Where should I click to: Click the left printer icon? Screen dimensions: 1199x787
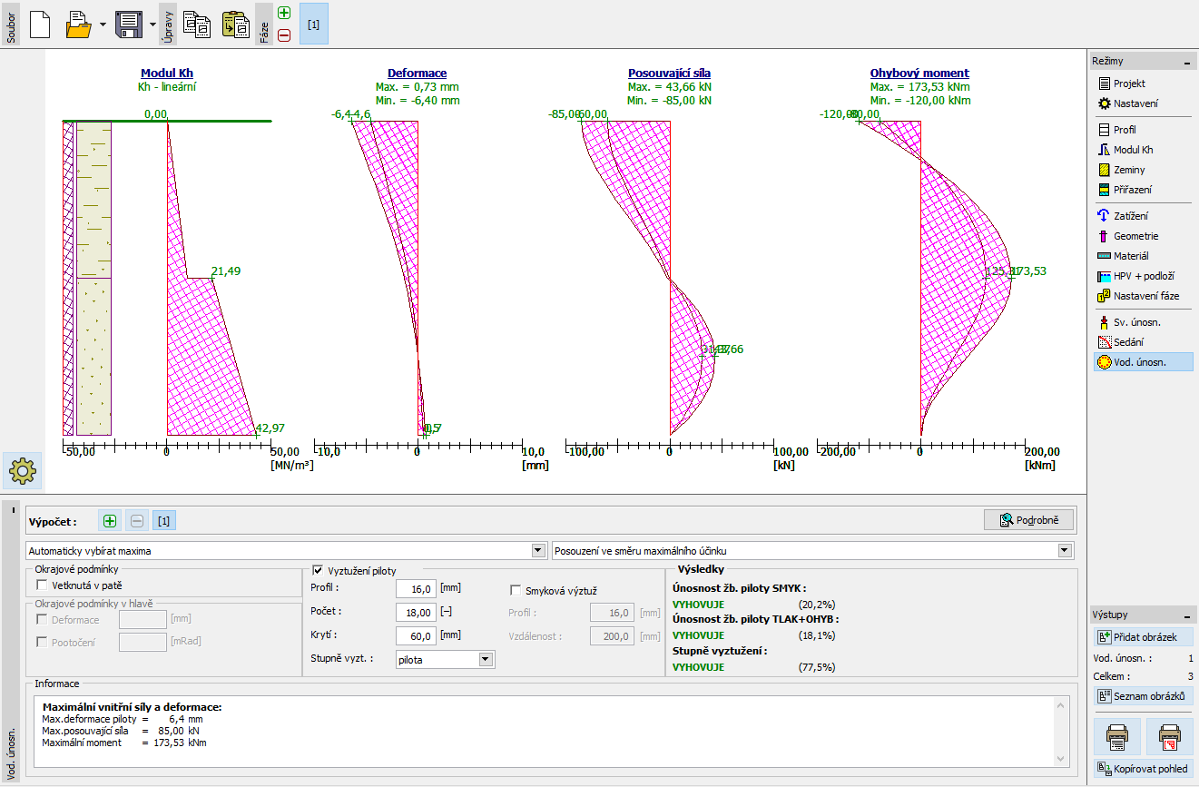[1118, 735]
